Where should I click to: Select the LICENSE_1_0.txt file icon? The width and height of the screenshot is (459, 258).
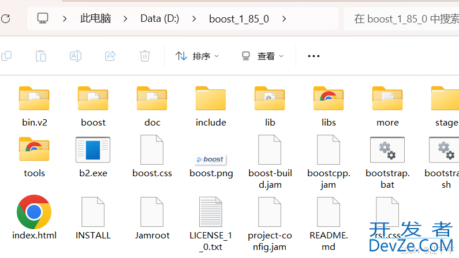(211, 212)
